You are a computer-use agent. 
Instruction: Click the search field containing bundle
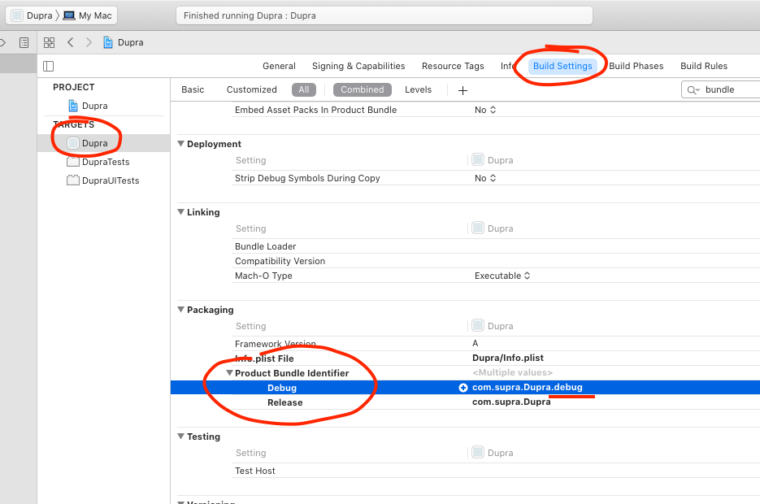pyautogui.click(x=720, y=89)
